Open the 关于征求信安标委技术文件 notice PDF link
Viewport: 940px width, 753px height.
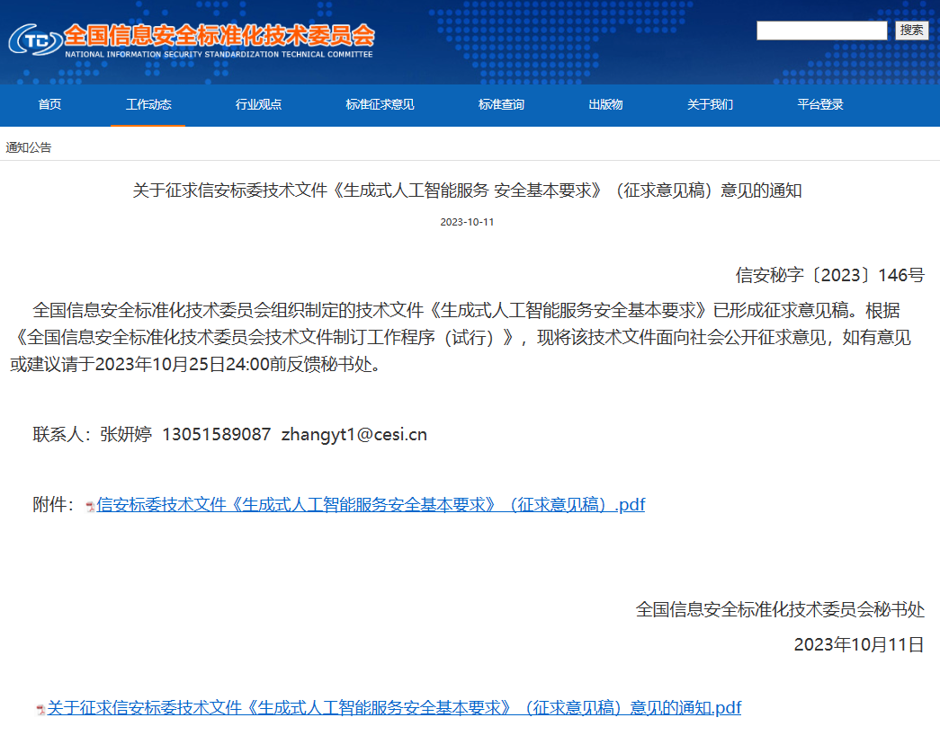coord(394,708)
